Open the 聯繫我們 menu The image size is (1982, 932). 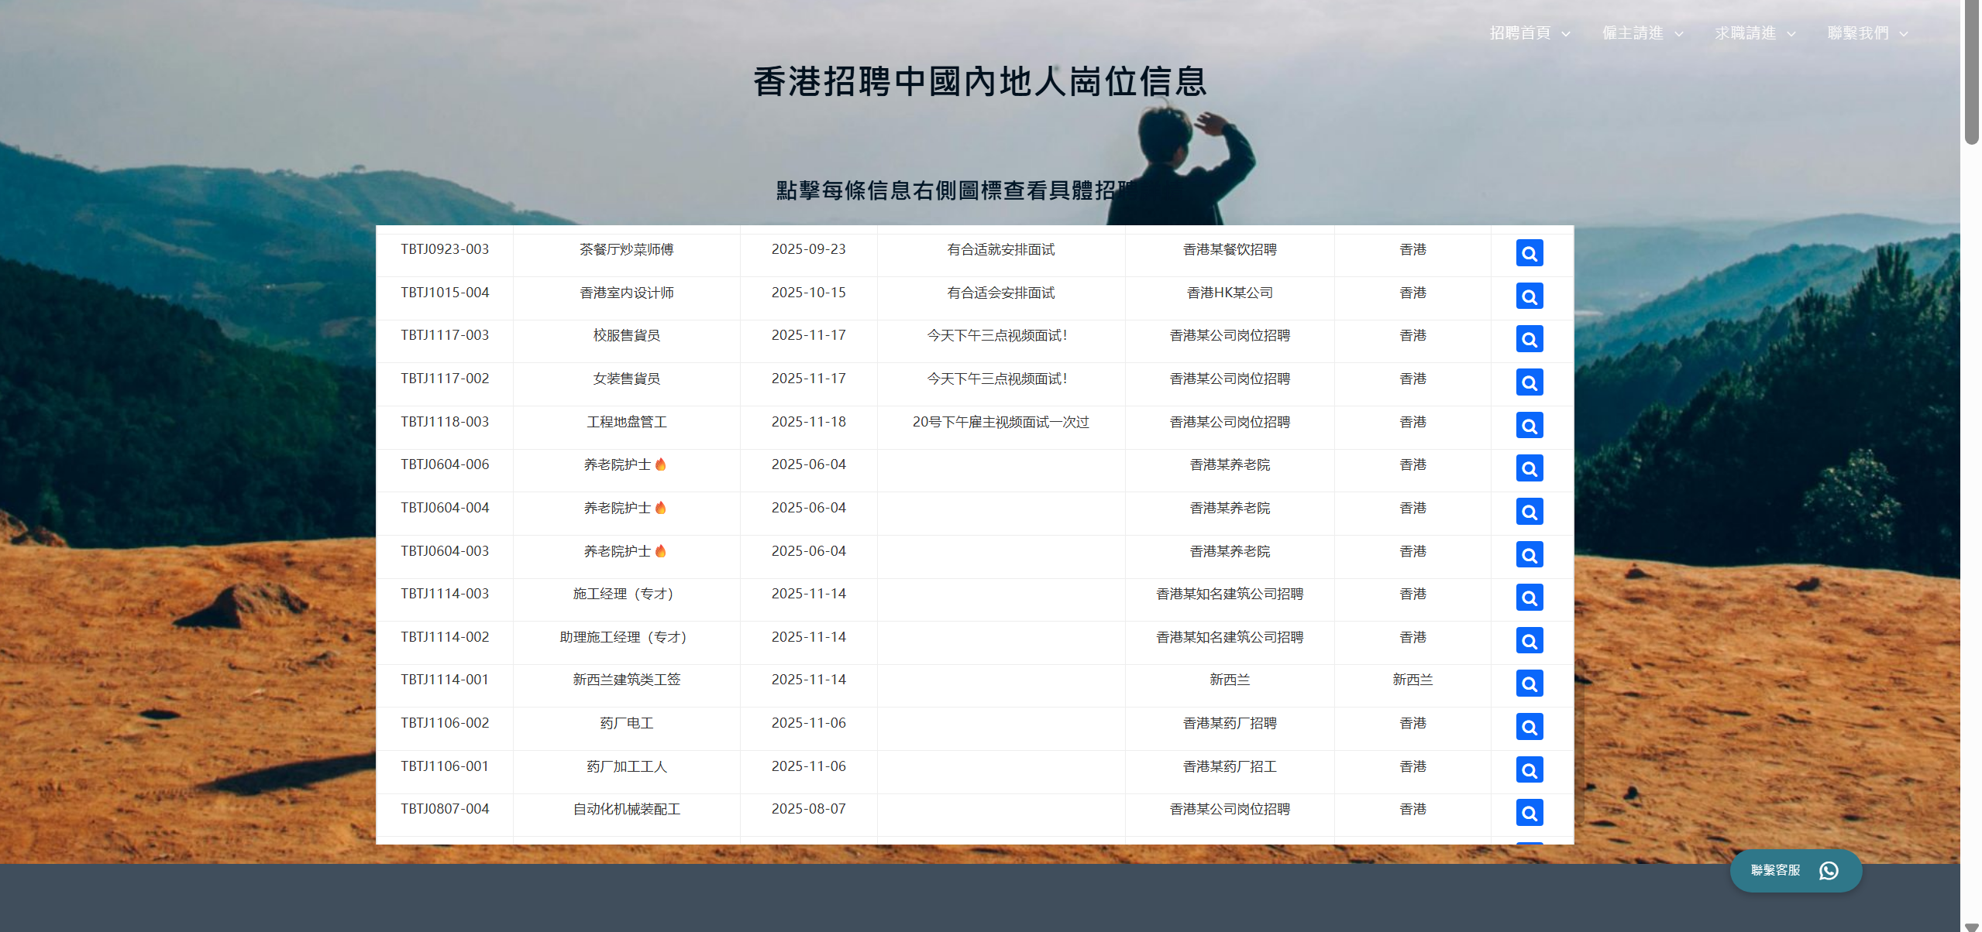1858,33
